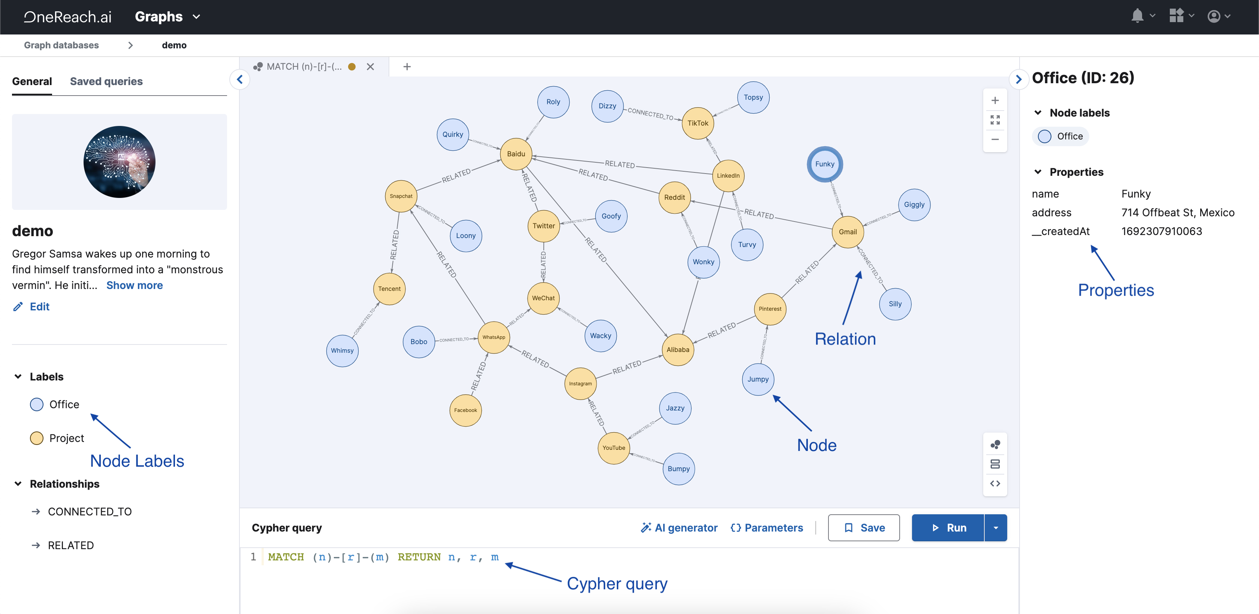Collapse the right properties panel
The height and width of the screenshot is (614, 1259).
point(1018,79)
